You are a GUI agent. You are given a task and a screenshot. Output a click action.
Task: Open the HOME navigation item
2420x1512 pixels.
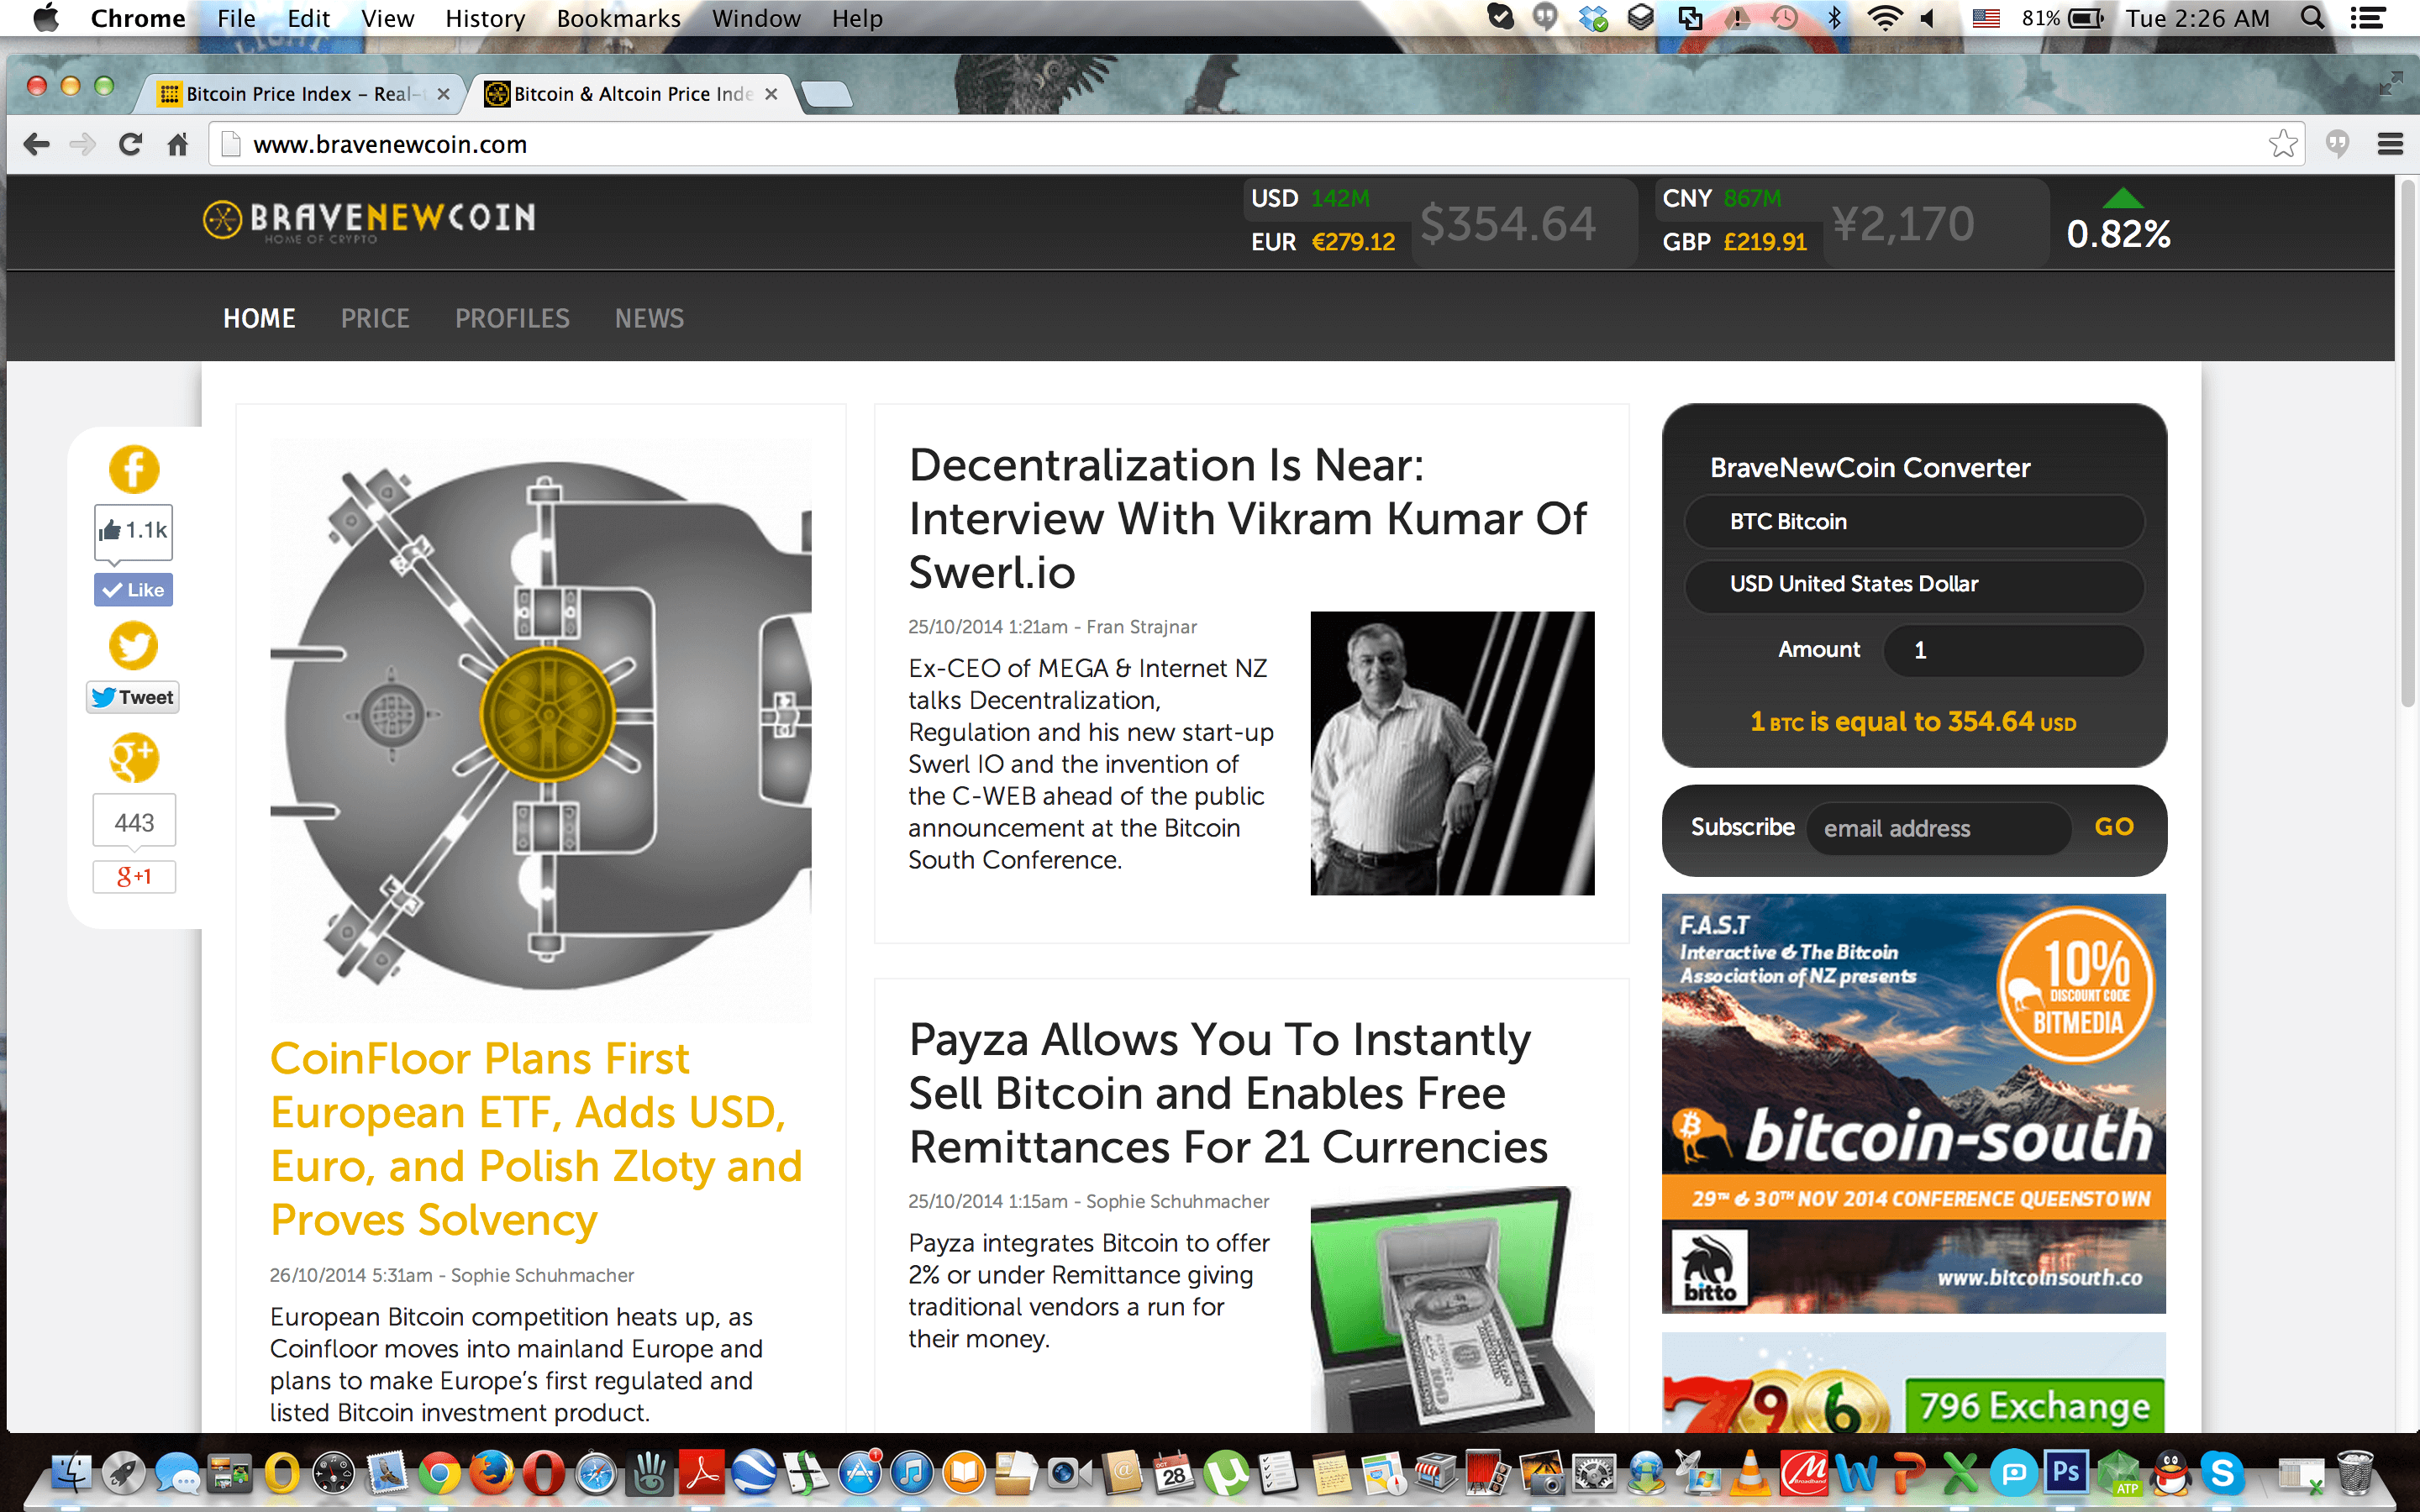point(259,318)
